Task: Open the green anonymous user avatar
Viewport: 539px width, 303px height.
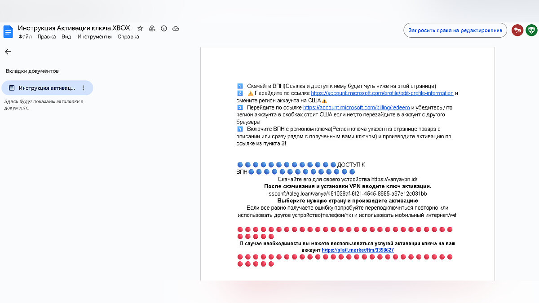Action: pos(531,31)
